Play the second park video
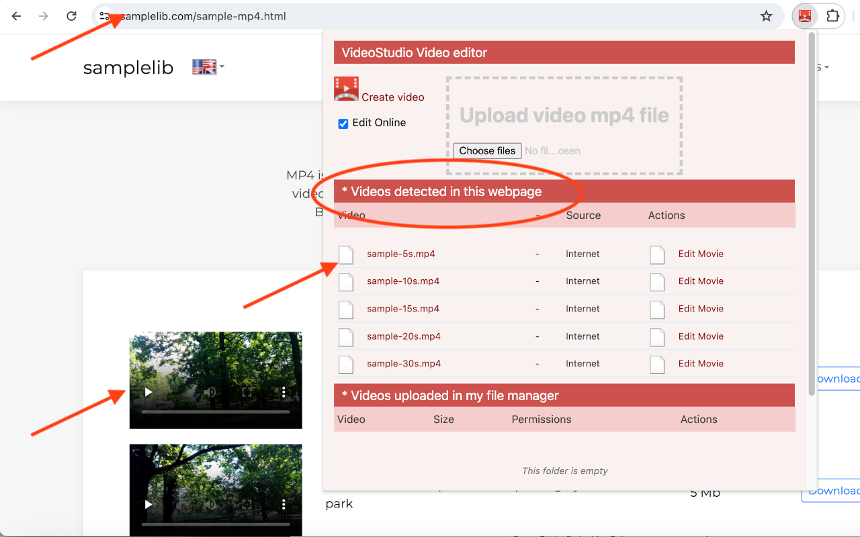This screenshot has height=537, width=860. point(148,504)
